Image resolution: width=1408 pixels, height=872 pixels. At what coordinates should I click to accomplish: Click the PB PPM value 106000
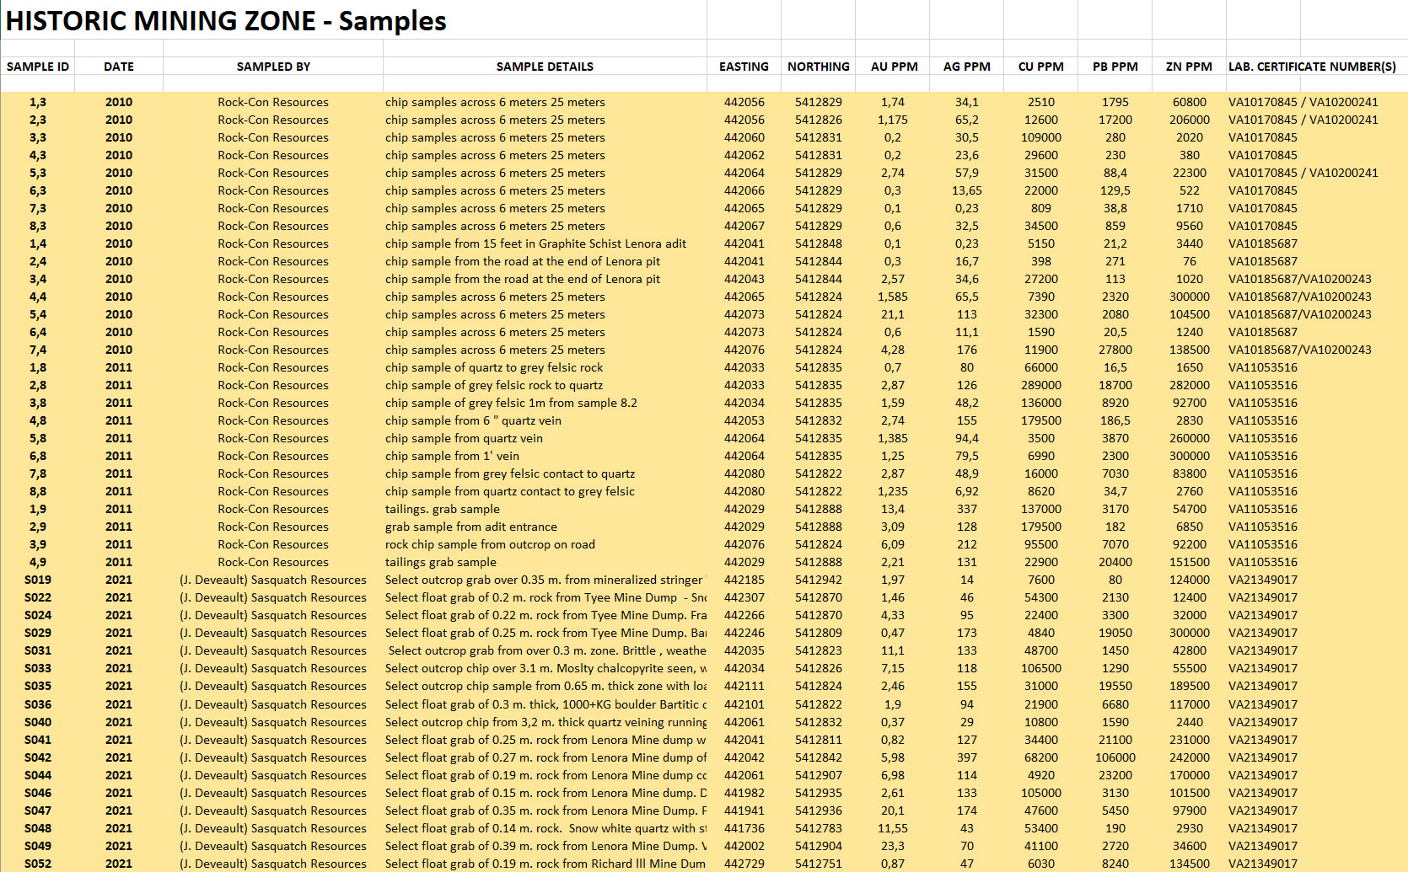click(x=1115, y=757)
